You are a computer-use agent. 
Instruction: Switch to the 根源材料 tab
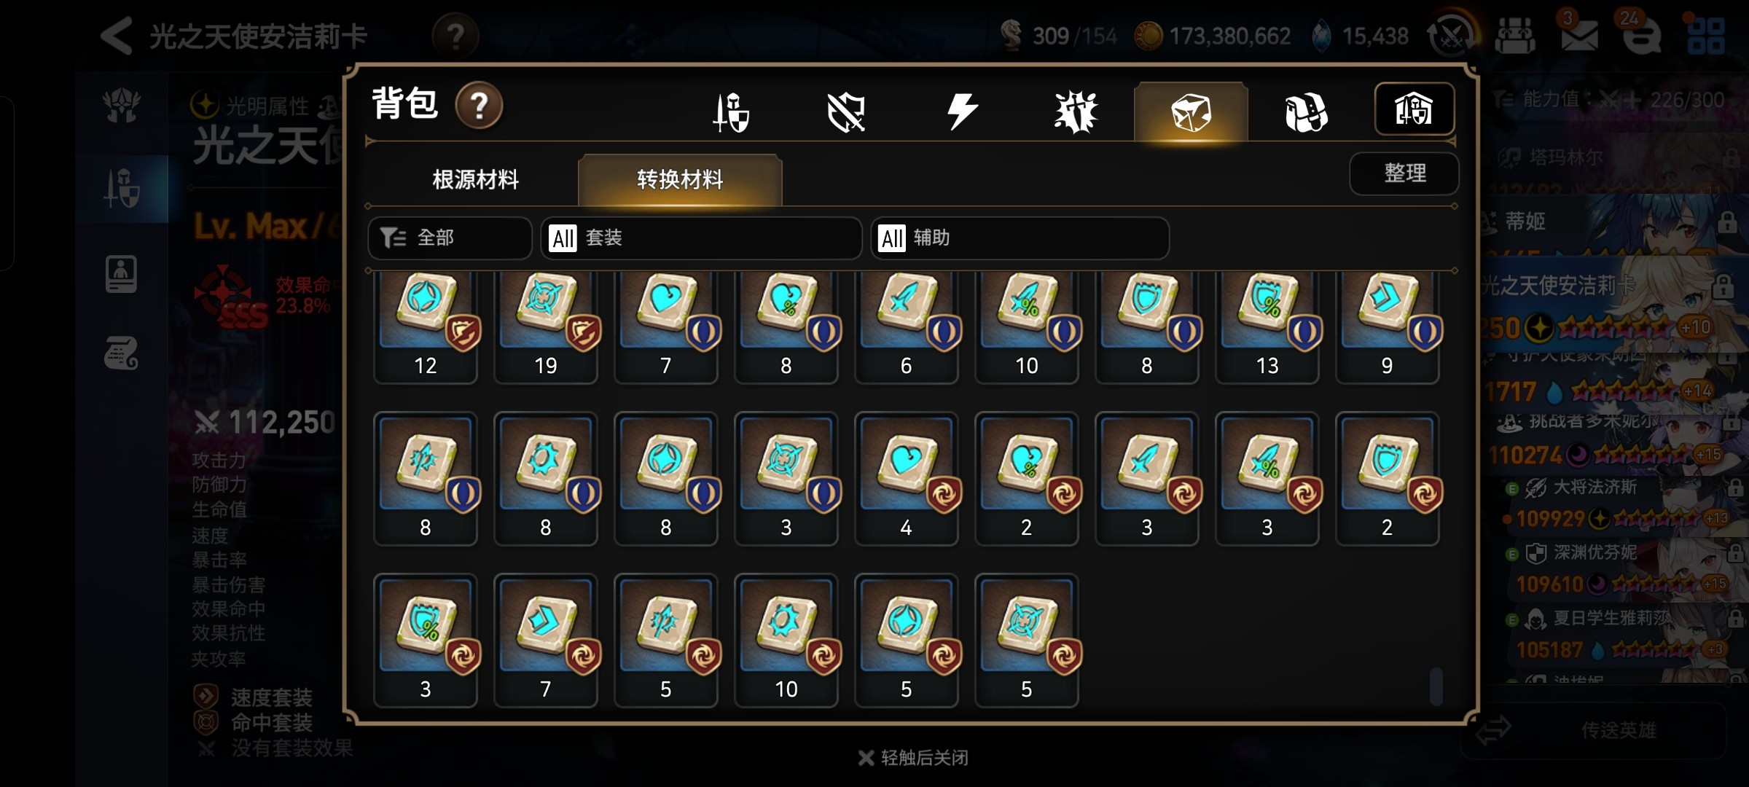pyautogui.click(x=475, y=179)
